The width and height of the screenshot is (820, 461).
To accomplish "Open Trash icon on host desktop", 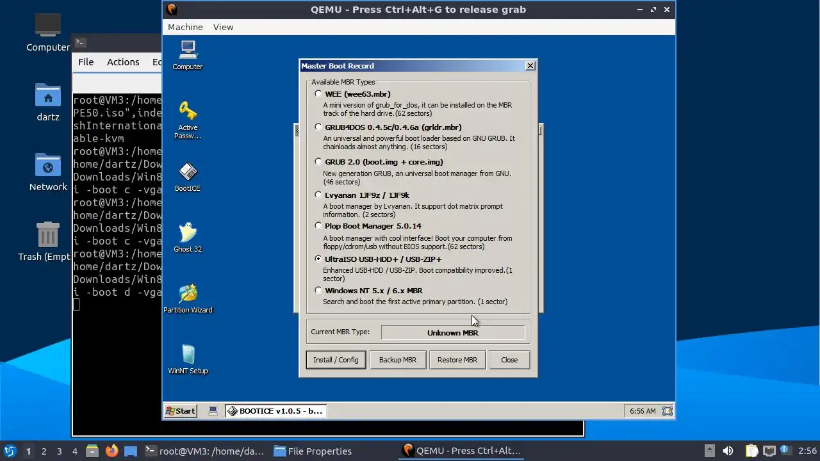I will (48, 241).
